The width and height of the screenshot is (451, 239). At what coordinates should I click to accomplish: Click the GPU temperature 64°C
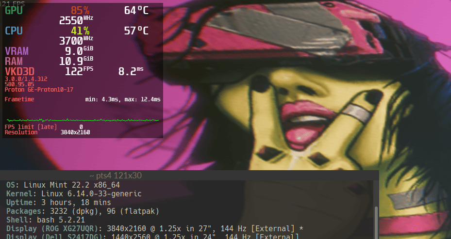click(x=136, y=11)
